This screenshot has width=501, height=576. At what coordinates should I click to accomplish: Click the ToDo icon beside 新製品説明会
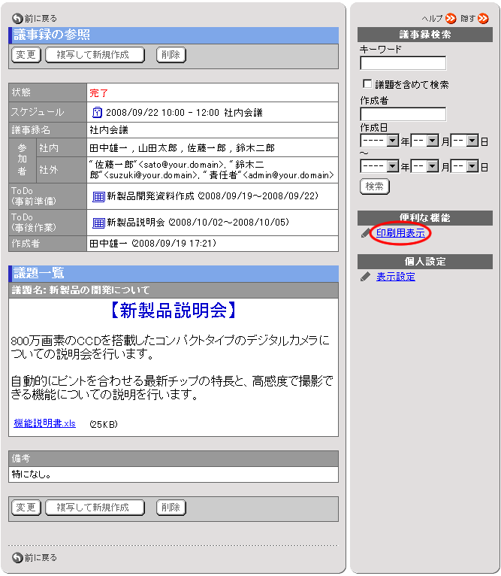pyautogui.click(x=98, y=223)
